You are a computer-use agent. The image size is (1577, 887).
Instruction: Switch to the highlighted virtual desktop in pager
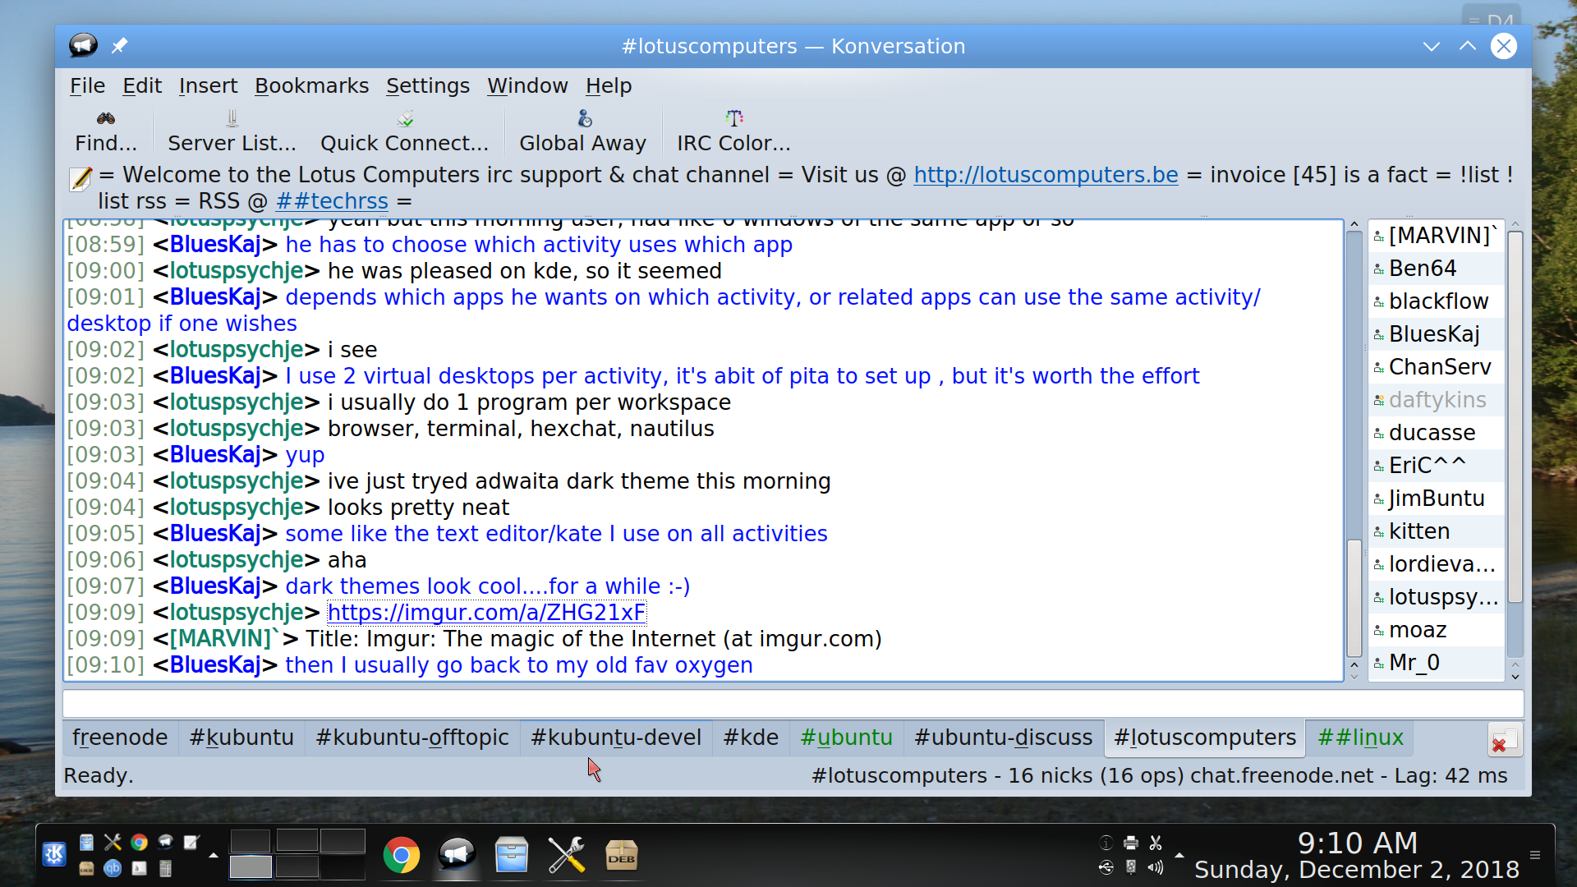point(251,867)
